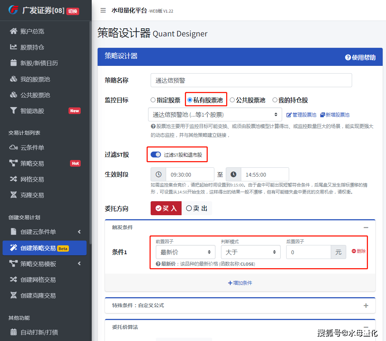Expand the 特殊条件：自定义公式 section
The image size is (386, 341).
tap(366, 305)
